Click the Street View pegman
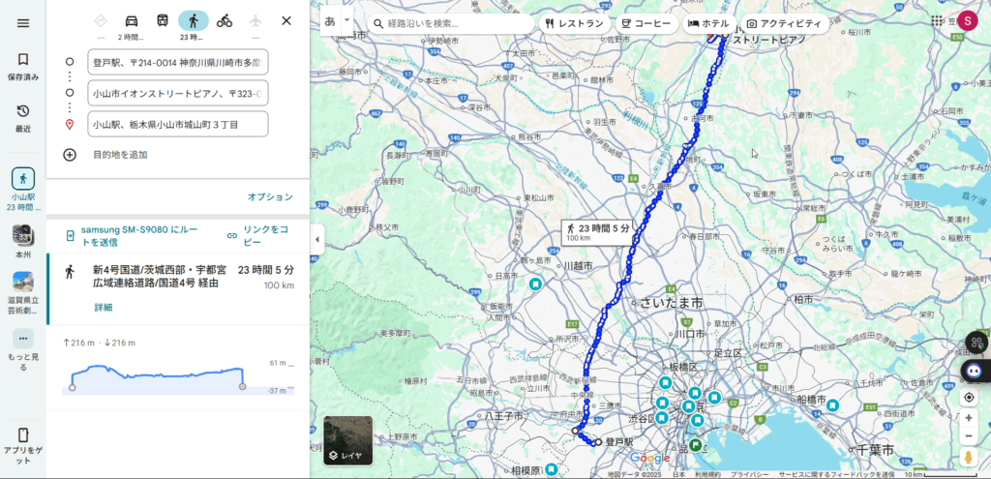 click(x=968, y=458)
